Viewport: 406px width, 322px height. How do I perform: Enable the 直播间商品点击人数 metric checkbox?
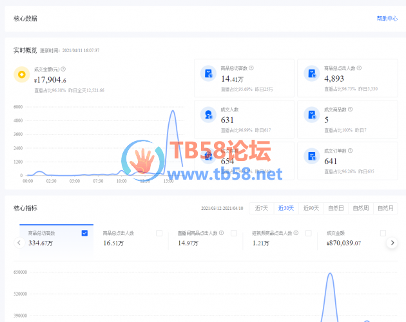pyautogui.click(x=233, y=233)
